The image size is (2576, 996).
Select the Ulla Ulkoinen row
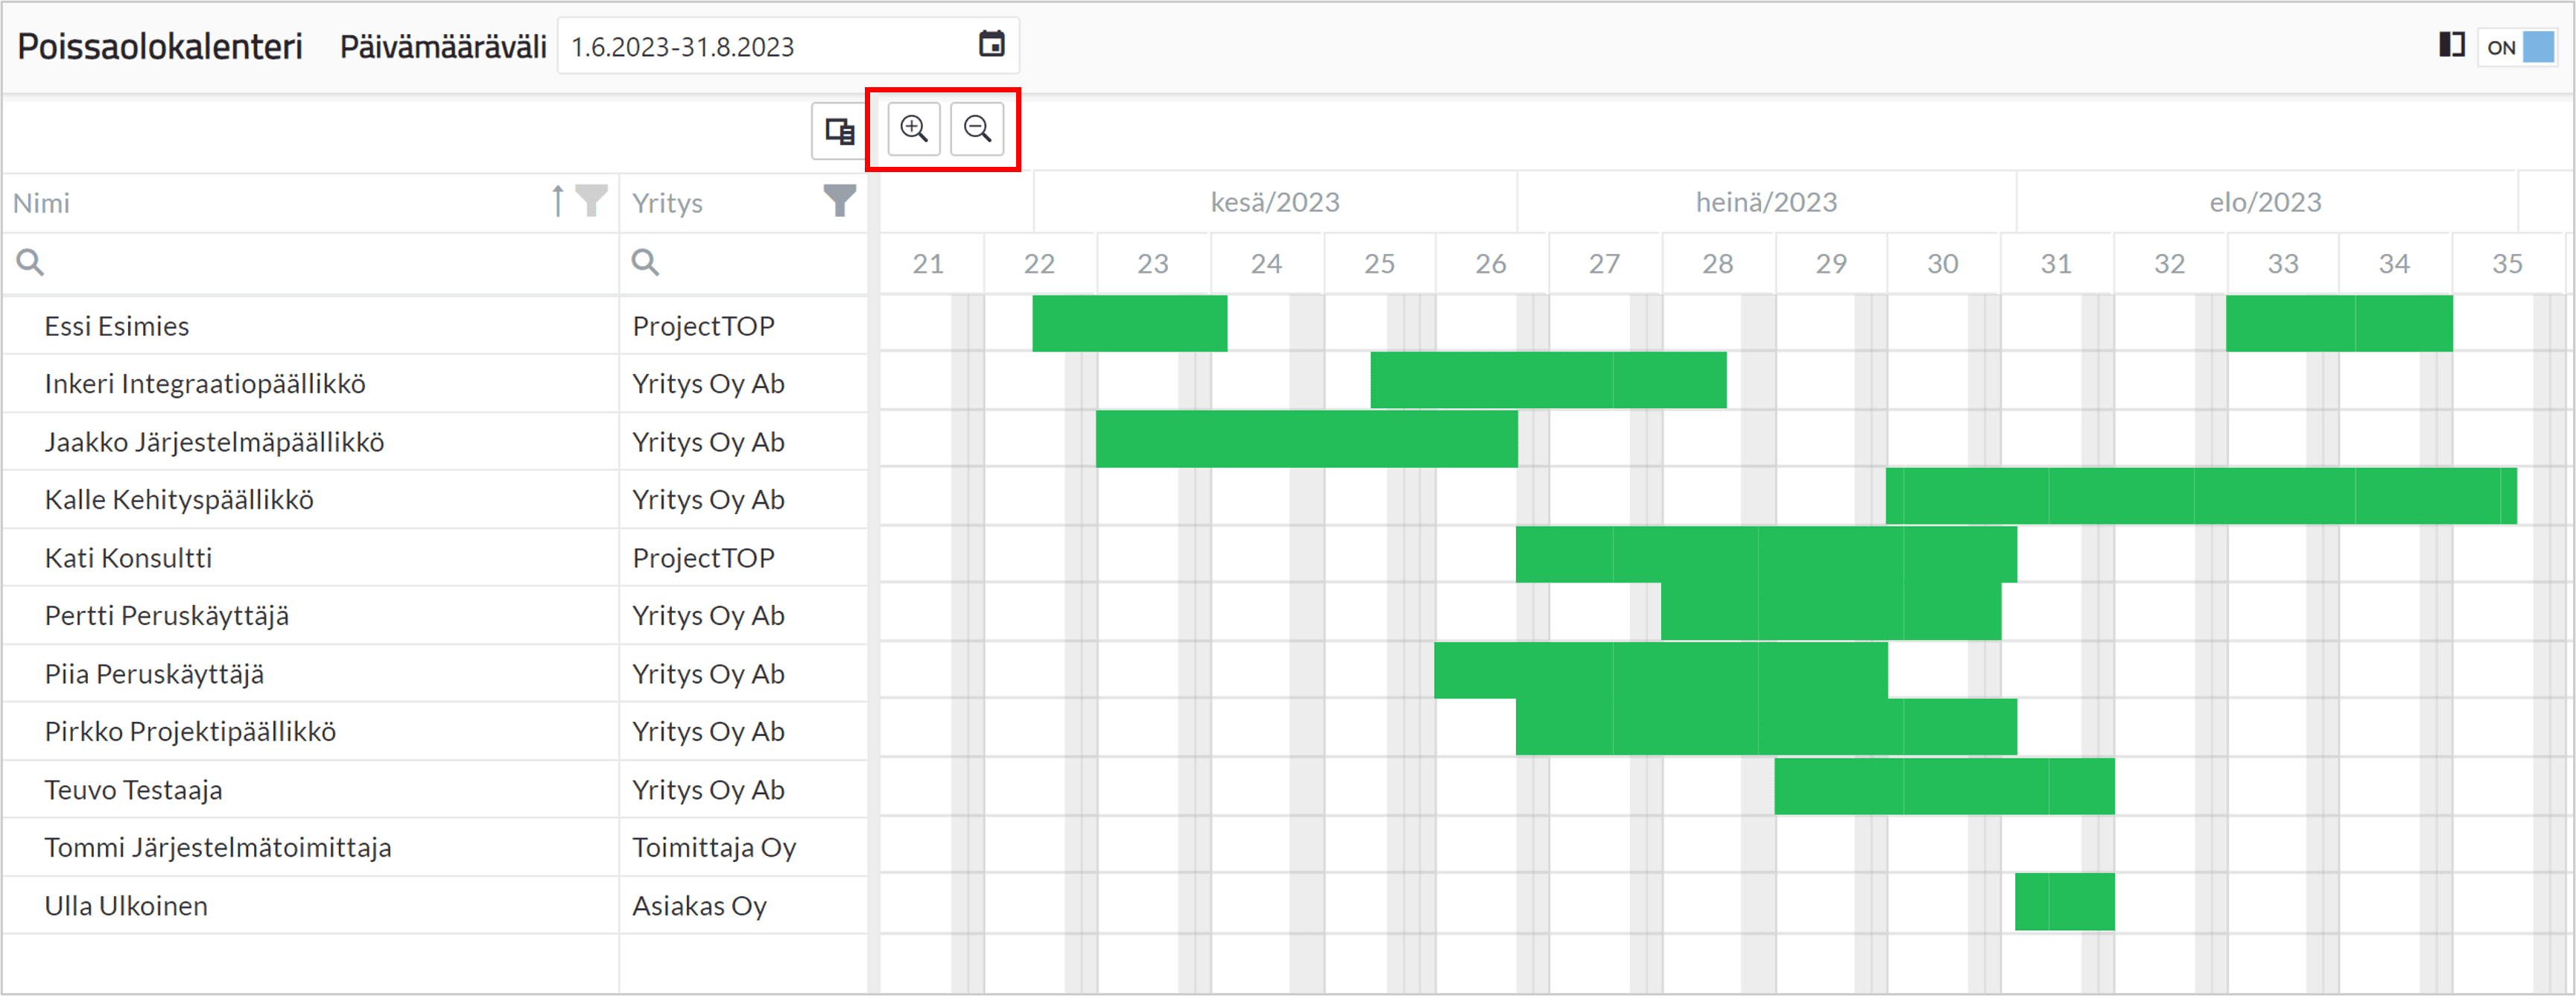tap(435, 906)
